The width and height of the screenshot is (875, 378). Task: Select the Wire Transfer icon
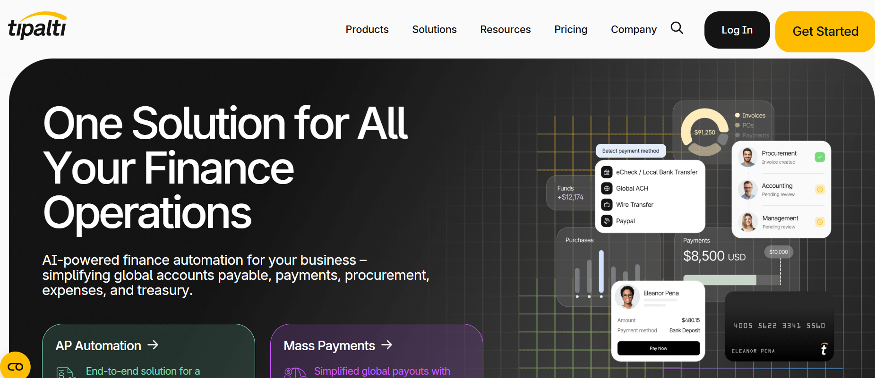point(607,205)
